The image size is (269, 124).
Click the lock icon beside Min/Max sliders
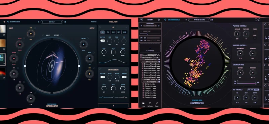point(258,82)
